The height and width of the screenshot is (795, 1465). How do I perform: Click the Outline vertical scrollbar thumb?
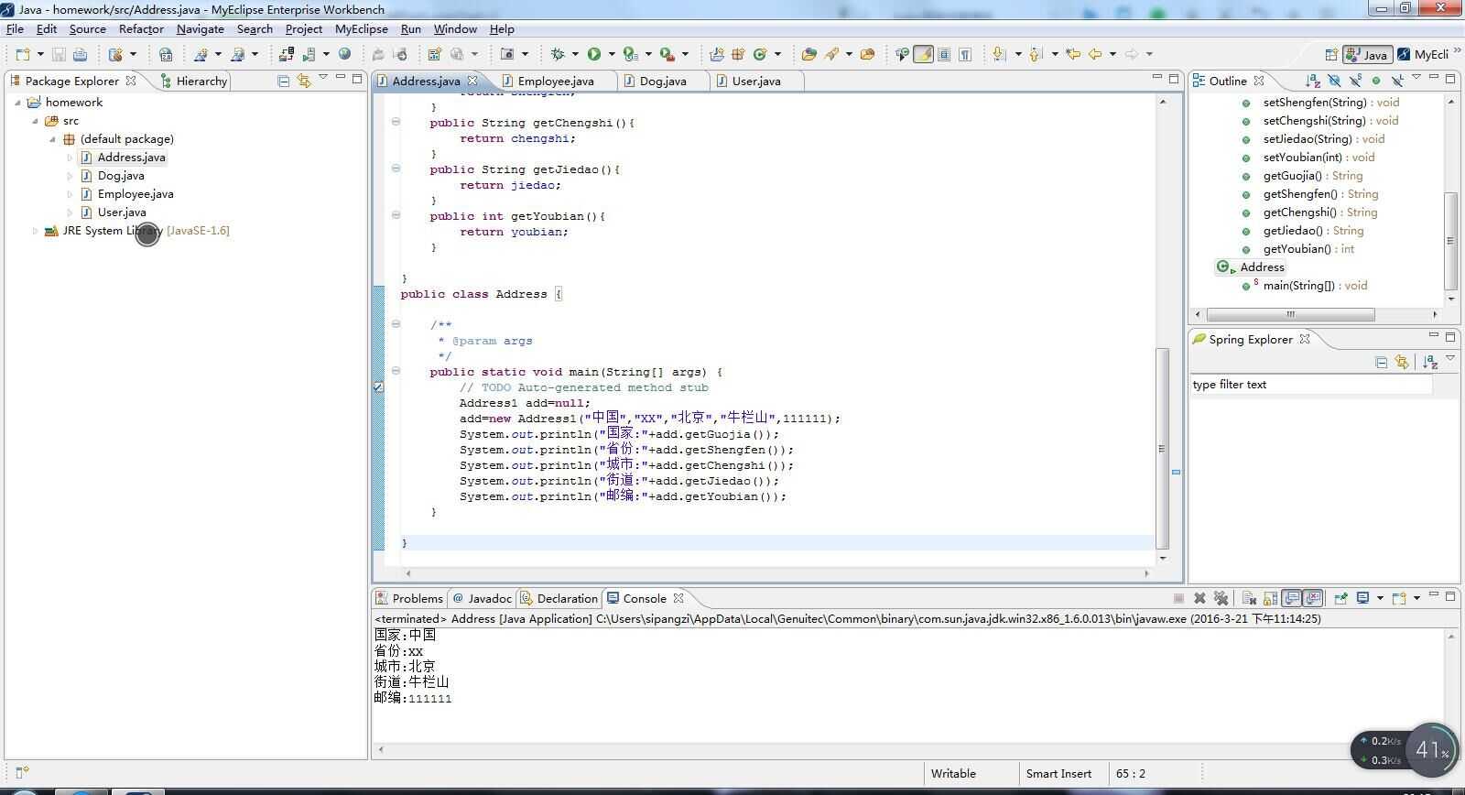coord(1450,241)
